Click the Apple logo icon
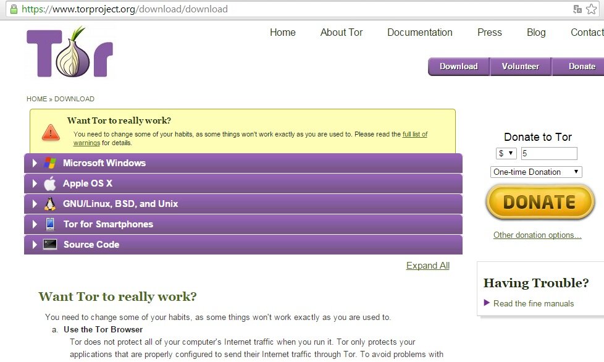 (49, 183)
